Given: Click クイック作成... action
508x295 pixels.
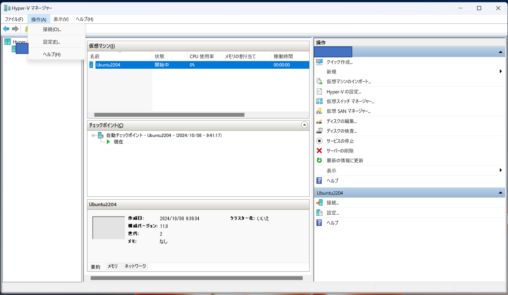Looking at the screenshot, I should coord(339,62).
